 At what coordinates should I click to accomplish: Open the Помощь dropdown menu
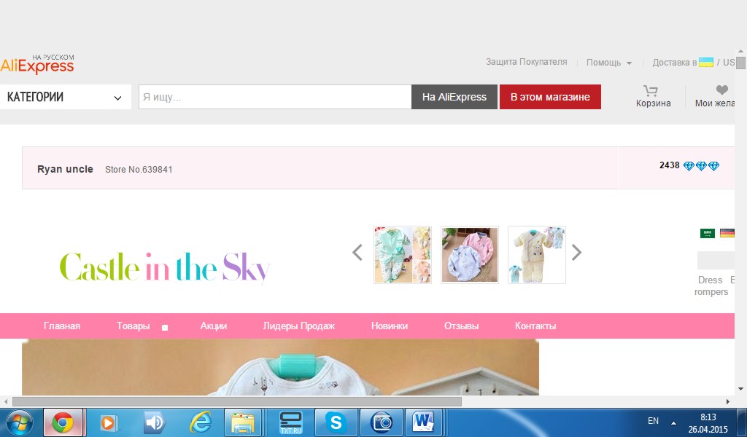coord(608,63)
